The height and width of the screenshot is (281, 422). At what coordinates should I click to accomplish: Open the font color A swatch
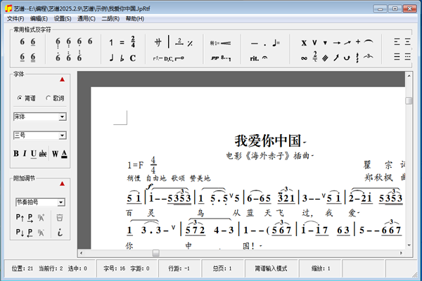64,154
